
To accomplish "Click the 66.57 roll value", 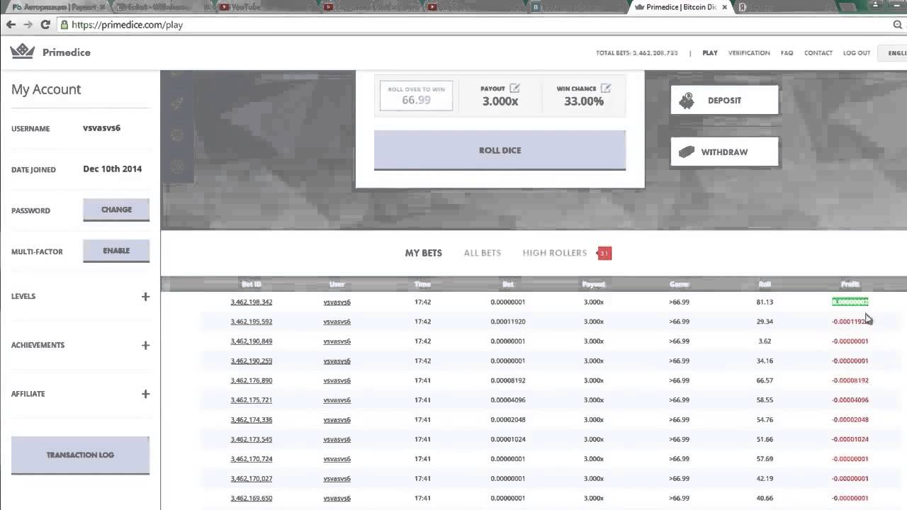I will pos(765,380).
